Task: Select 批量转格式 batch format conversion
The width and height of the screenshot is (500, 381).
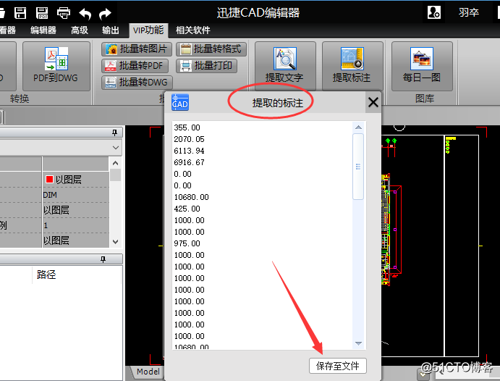Action: tap(211, 49)
